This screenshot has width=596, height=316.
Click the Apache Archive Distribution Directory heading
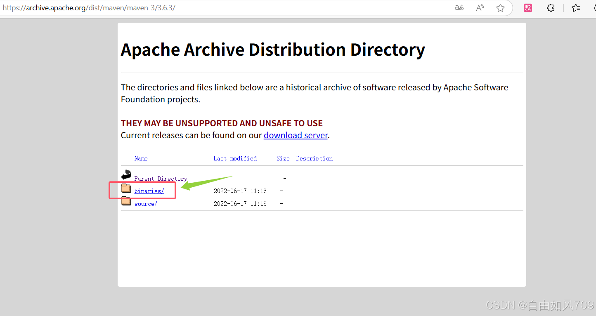[273, 50]
